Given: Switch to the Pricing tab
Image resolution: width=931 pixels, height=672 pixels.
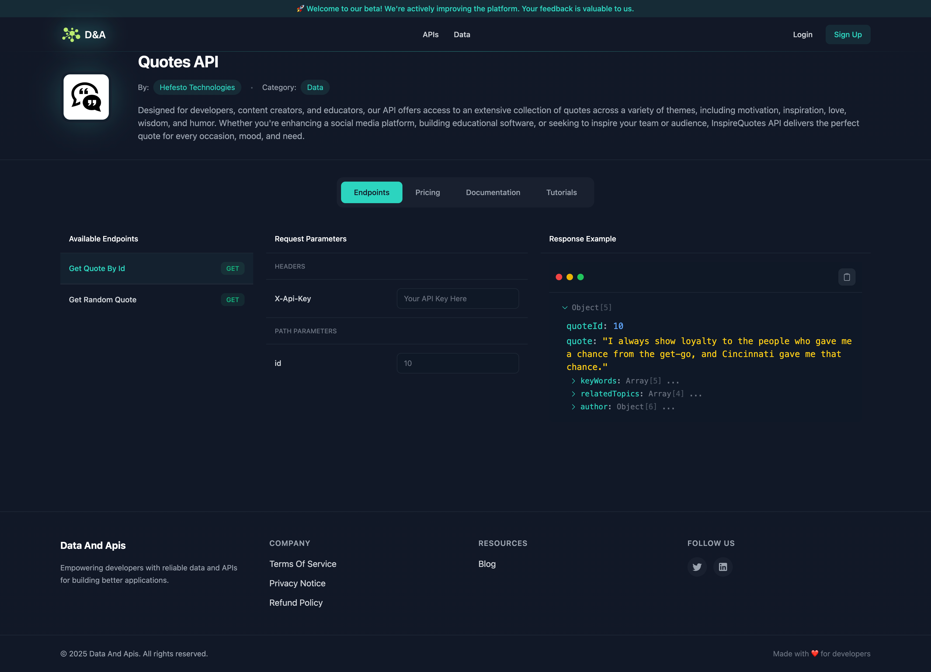Looking at the screenshot, I should coord(427,192).
